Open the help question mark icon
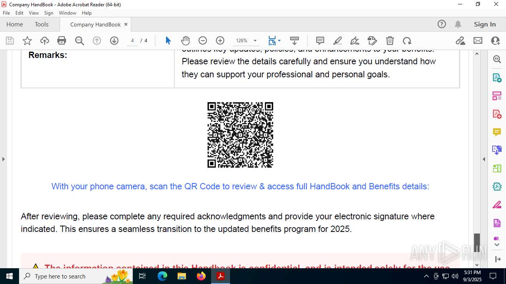This screenshot has height=284, width=506. pos(442,24)
